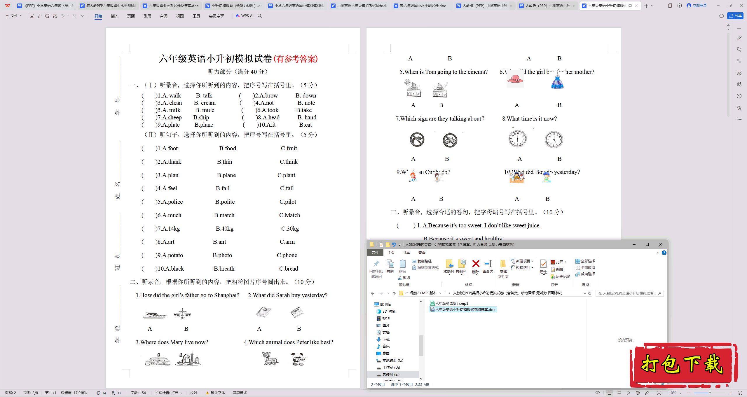The image size is (747, 397).
Task: Expand the Explorer address bar history dropdown
Action: [x=584, y=293]
